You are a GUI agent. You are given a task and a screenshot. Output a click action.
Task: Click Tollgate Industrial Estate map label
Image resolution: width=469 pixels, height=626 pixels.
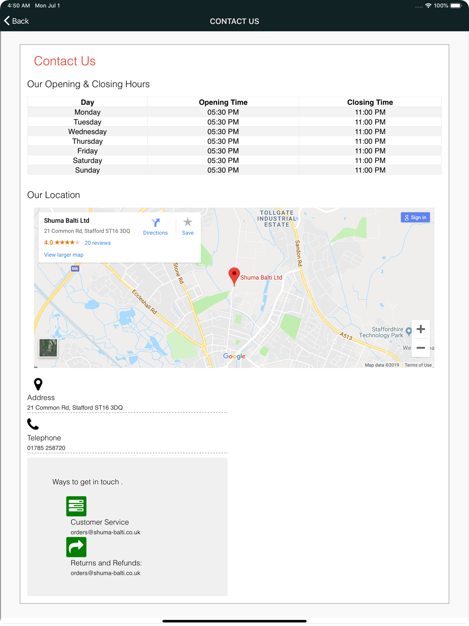click(x=277, y=219)
